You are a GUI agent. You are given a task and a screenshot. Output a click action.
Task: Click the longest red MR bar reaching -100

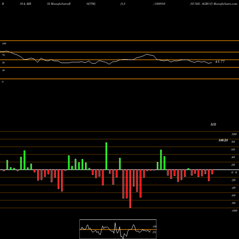pyautogui.click(x=130, y=189)
